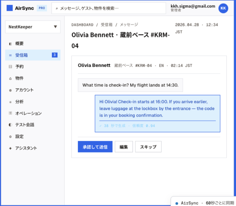The height and width of the screenshot is (206, 236).
Task: Click the 概要 sidebar icon
Action: point(10,44)
